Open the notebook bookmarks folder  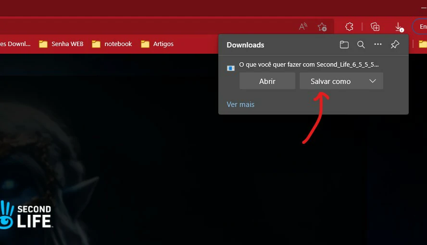pos(112,44)
